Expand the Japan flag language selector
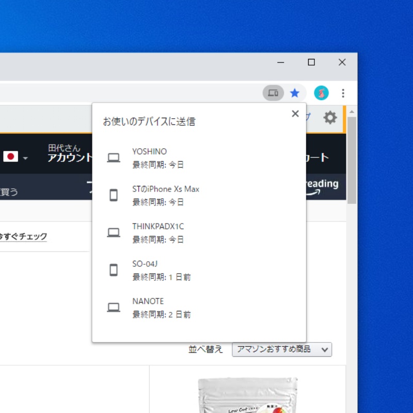Screen dimensions: 413x413 coord(15,156)
